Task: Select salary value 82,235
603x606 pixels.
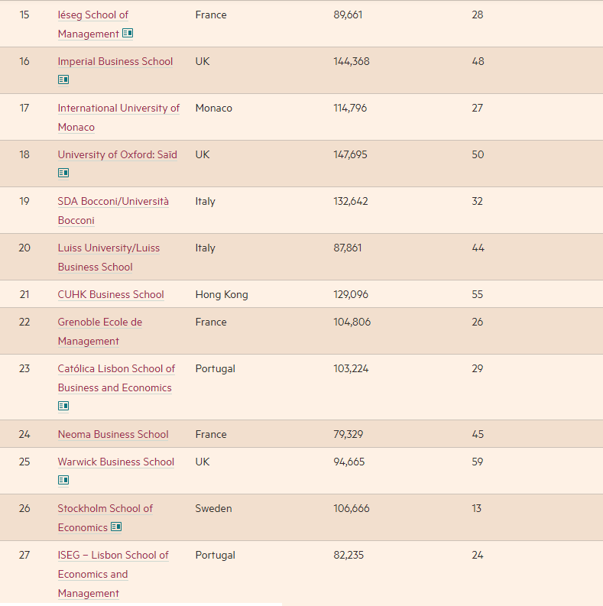Action: click(349, 555)
